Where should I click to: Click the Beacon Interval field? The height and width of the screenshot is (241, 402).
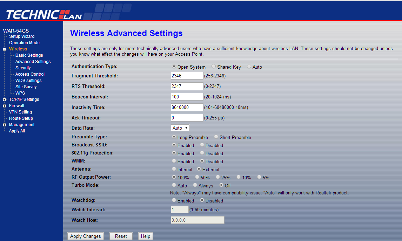pyautogui.click(x=187, y=97)
